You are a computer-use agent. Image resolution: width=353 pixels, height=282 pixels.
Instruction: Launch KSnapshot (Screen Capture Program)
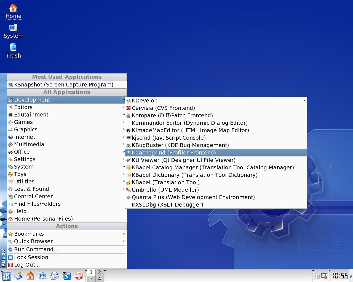tap(67, 85)
